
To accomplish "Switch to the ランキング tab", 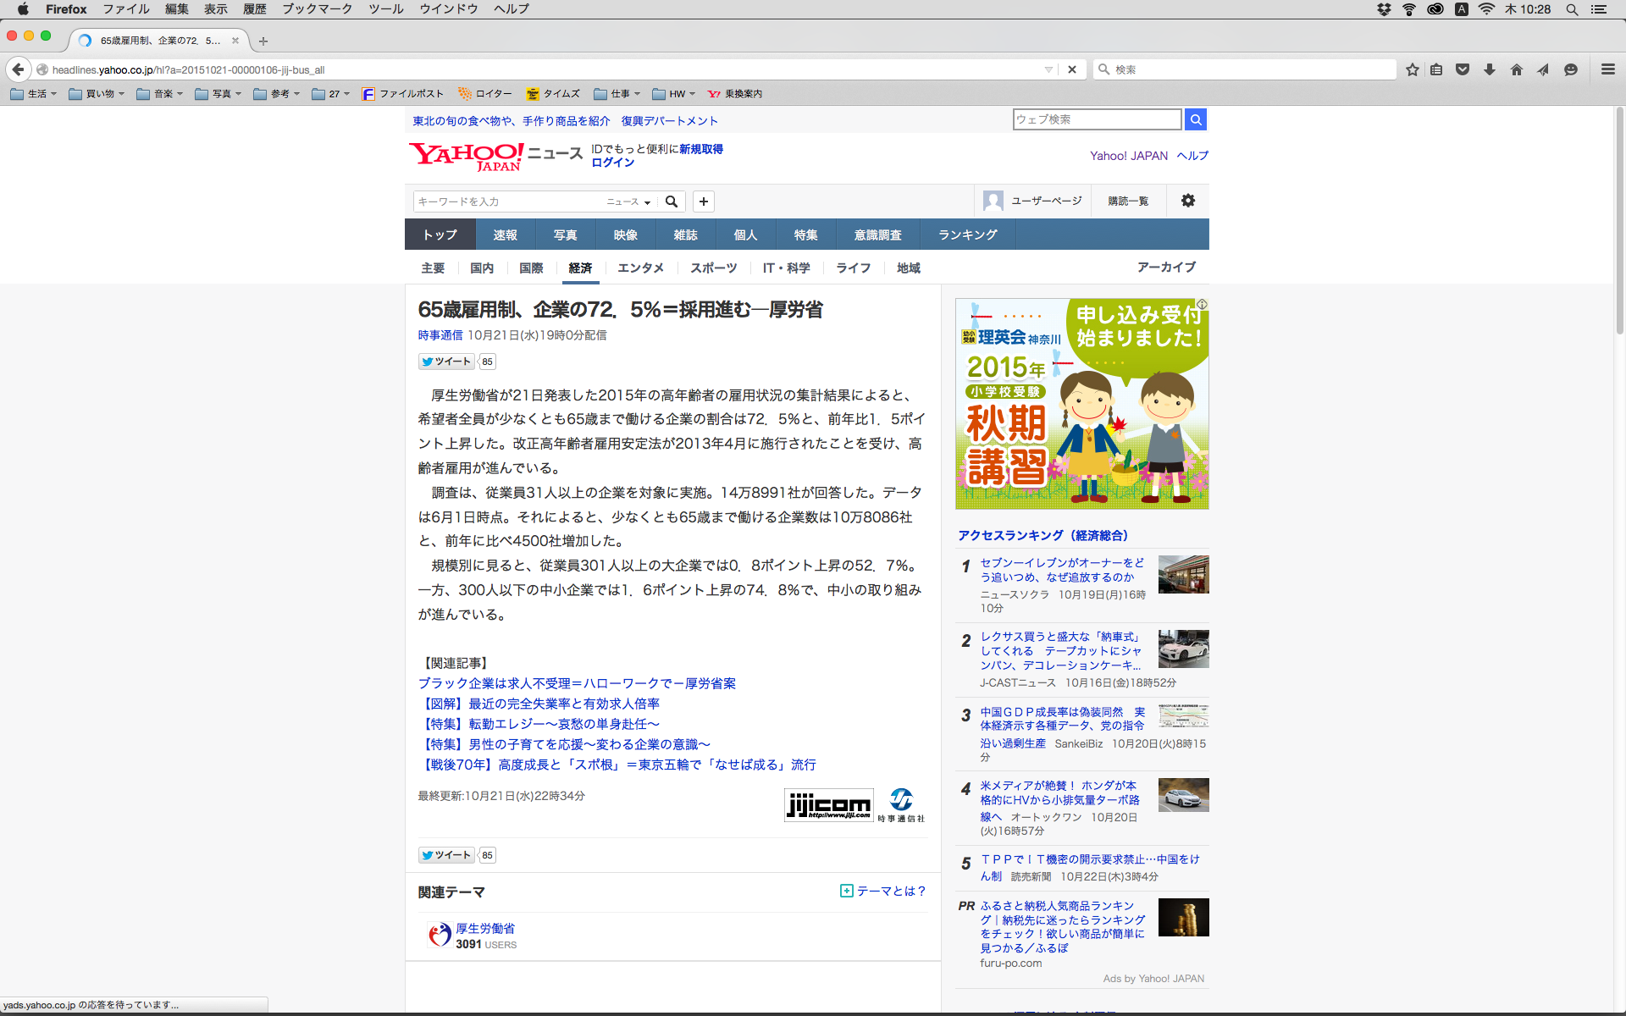I will coord(967,235).
